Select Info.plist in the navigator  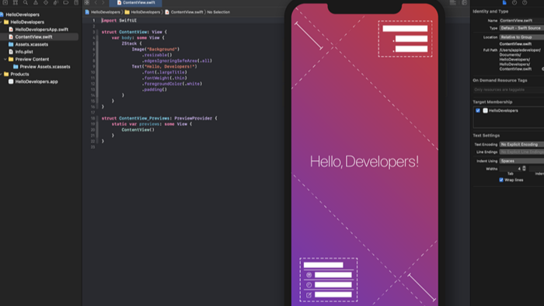(24, 51)
